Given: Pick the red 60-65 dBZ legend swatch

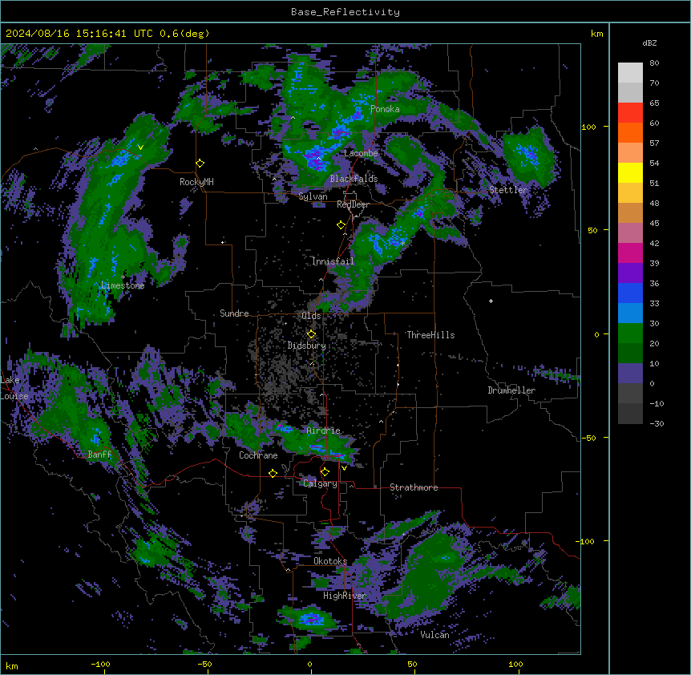Looking at the screenshot, I should (x=630, y=113).
